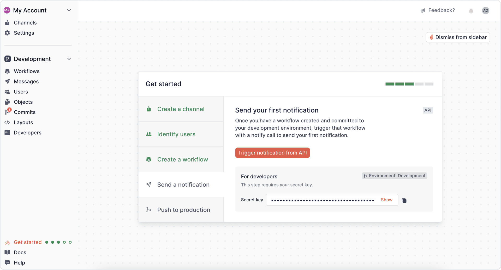Click the Secret key input field
This screenshot has height=270, width=501.
(323, 200)
